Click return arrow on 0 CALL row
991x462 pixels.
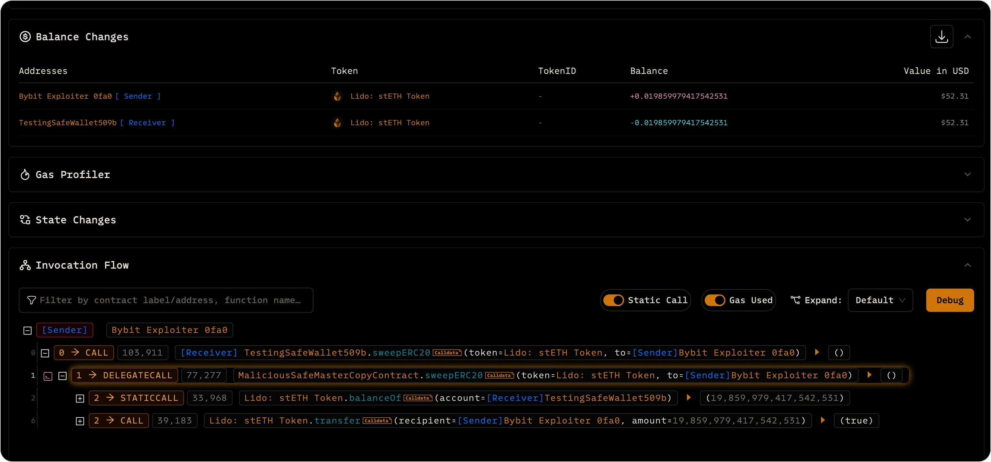(x=817, y=352)
